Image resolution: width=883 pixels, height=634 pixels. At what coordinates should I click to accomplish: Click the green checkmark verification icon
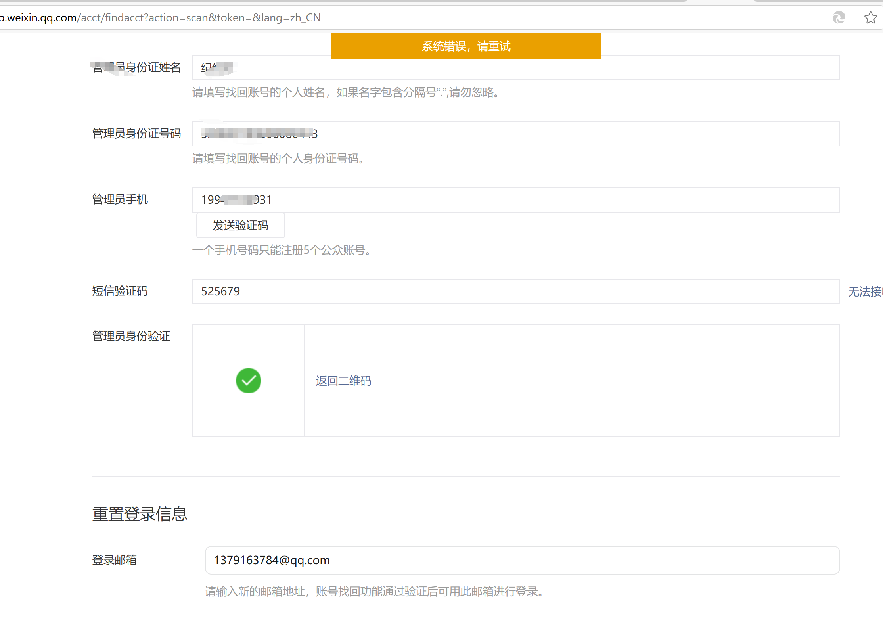coord(248,380)
